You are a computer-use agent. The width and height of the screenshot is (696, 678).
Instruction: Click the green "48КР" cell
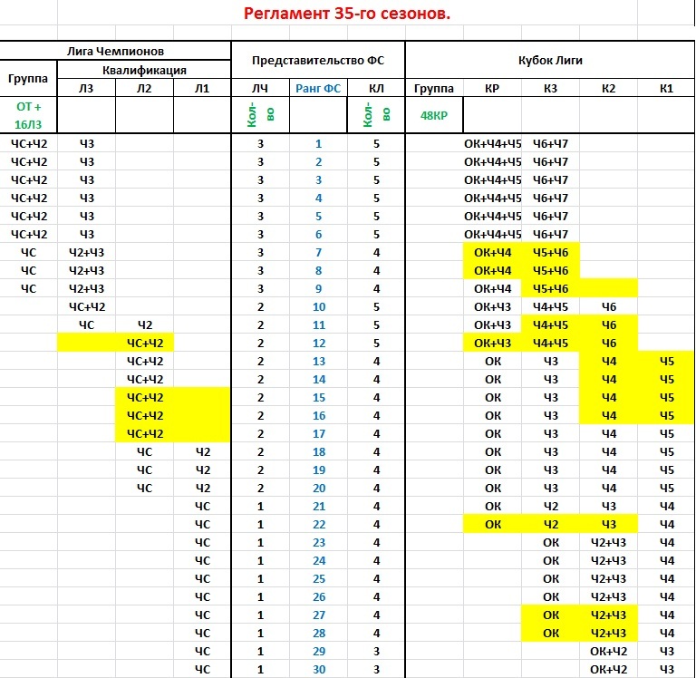[x=434, y=115]
